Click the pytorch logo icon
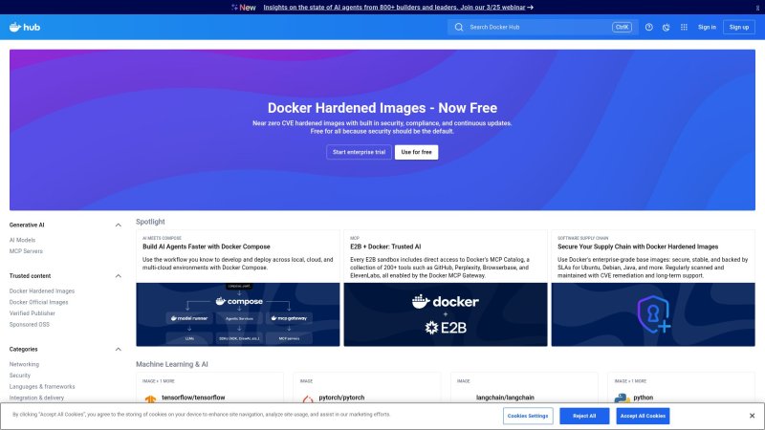 (x=308, y=399)
